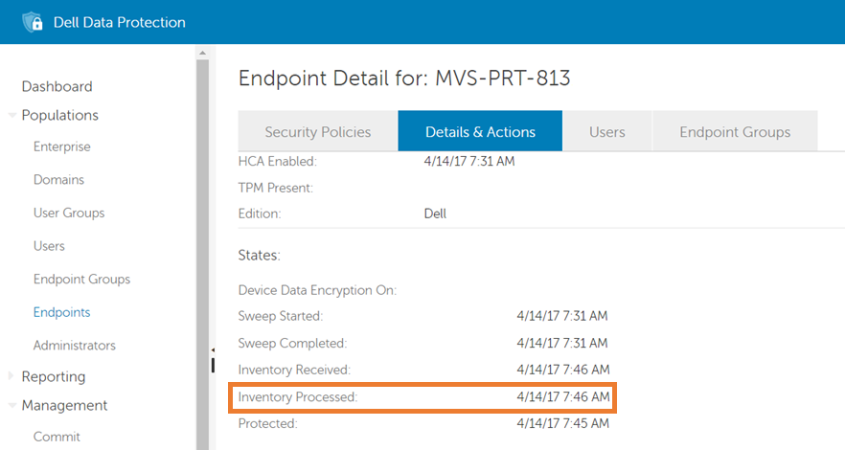This screenshot has height=450, width=845.
Task: Click the sidebar collapse handle arrow
Action: [x=213, y=350]
